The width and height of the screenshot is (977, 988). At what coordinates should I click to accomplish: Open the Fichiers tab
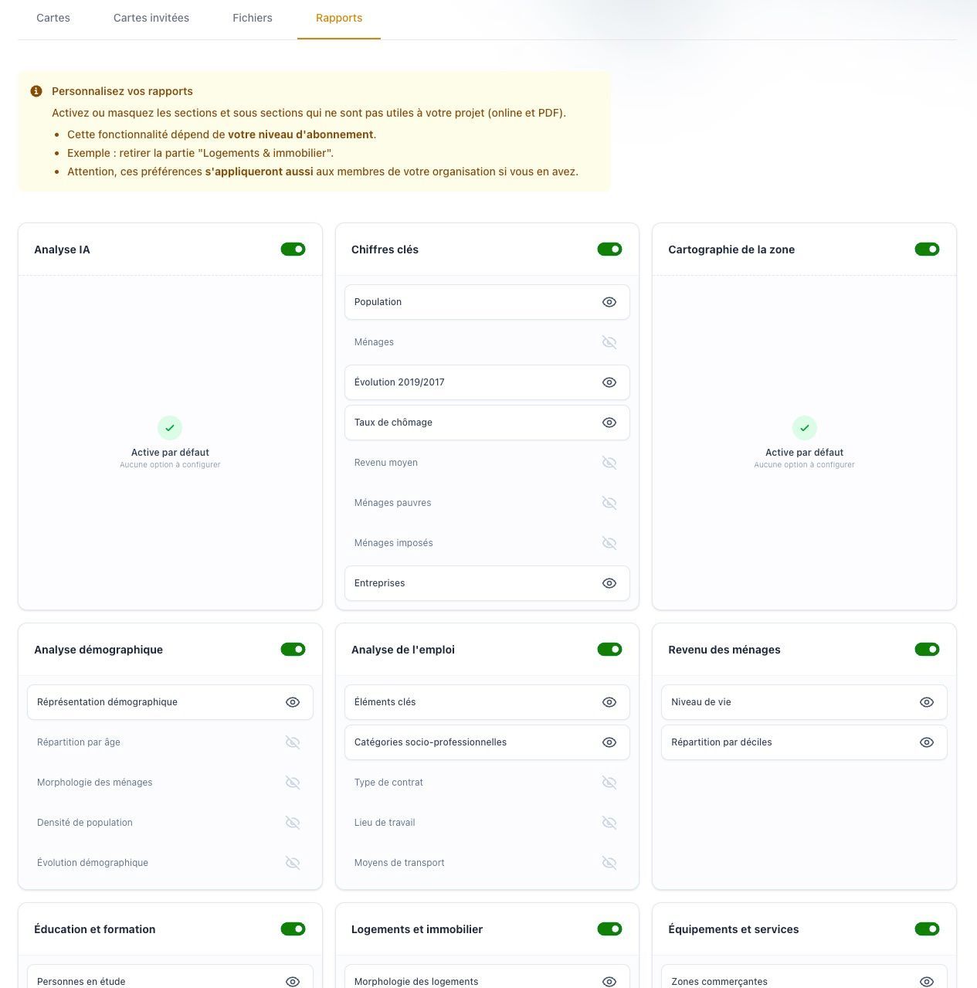[x=252, y=18]
